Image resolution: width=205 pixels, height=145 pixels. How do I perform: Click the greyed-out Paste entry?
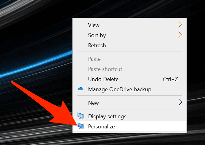[x=94, y=59]
